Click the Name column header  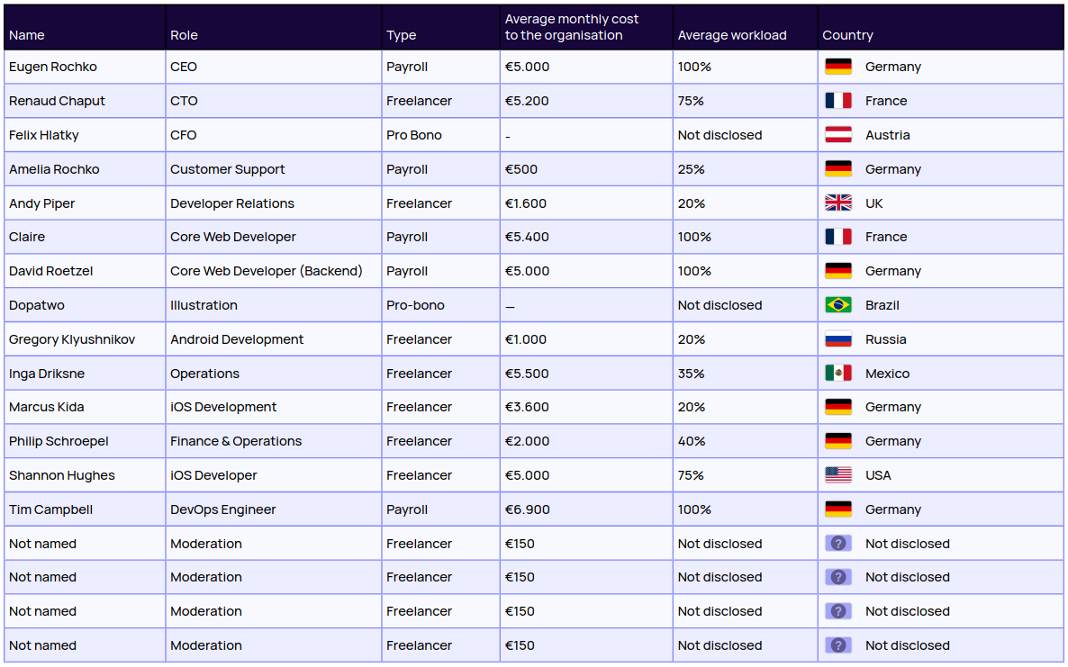[x=27, y=34]
